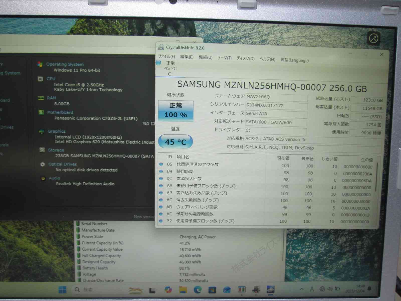
Task: Click the Optical Drives disc icon
Action: (x=43, y=164)
